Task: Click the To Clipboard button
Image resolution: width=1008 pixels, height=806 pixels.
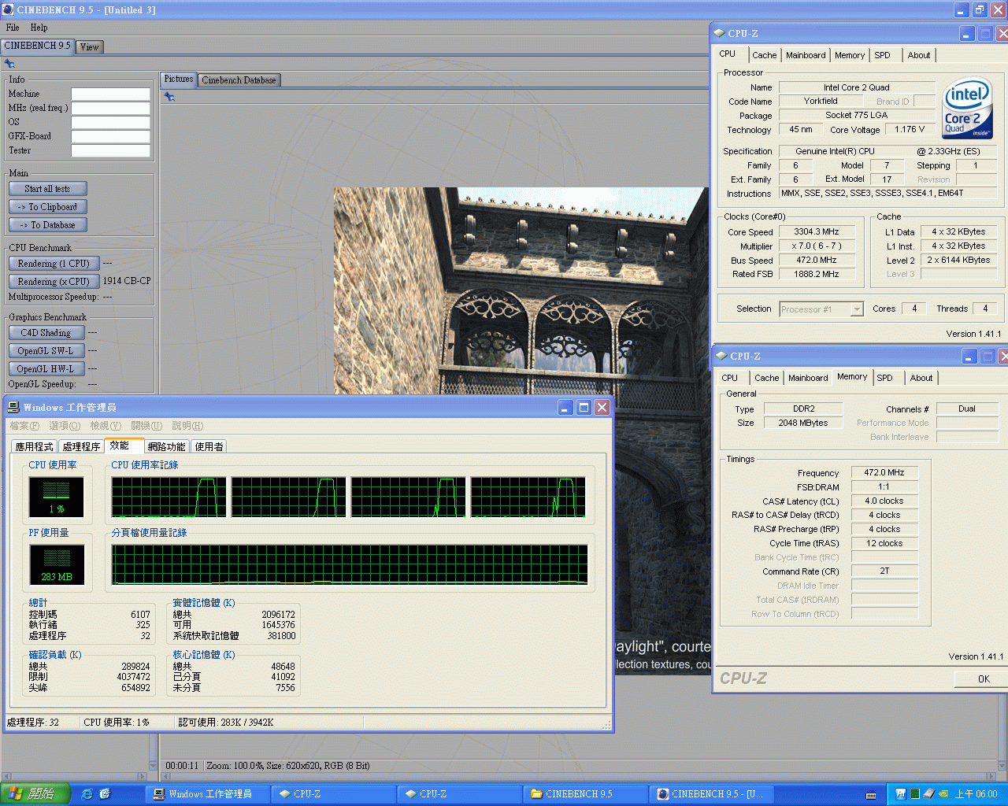Action: click(x=47, y=207)
